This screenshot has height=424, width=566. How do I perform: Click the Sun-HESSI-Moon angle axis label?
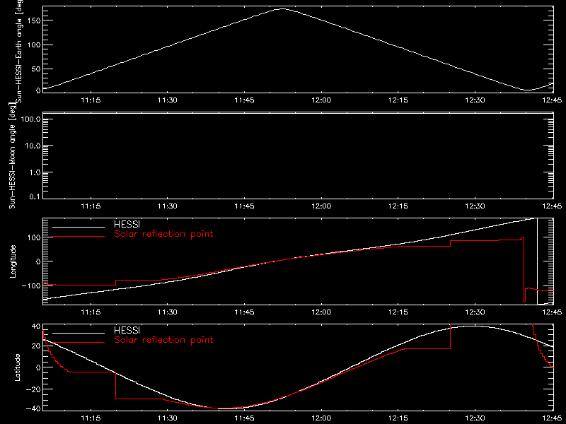[13, 156]
